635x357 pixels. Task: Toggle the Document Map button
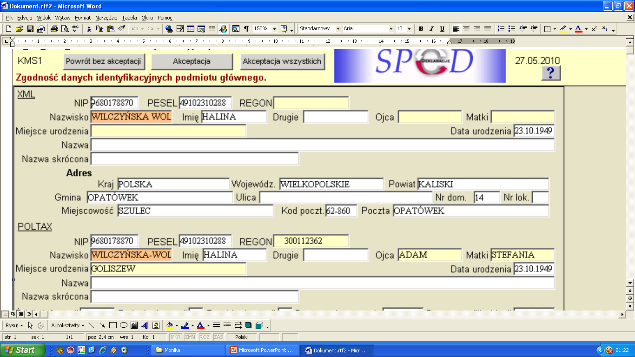236,29
